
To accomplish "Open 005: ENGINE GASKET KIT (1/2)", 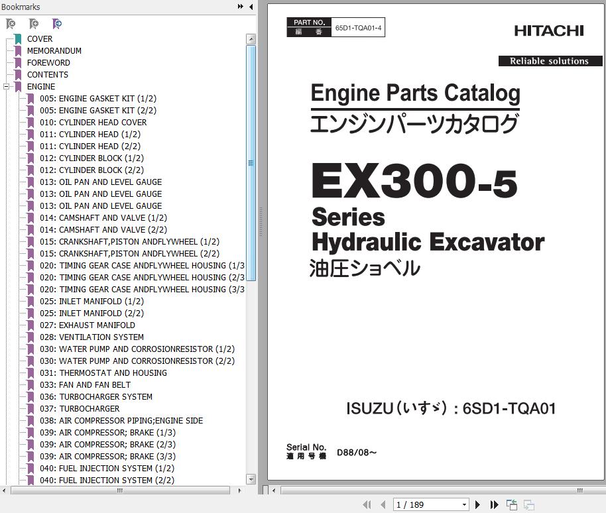I will (98, 99).
